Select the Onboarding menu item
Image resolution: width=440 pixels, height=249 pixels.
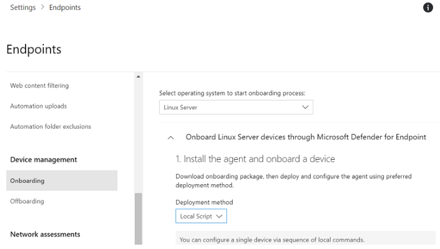coord(62,180)
